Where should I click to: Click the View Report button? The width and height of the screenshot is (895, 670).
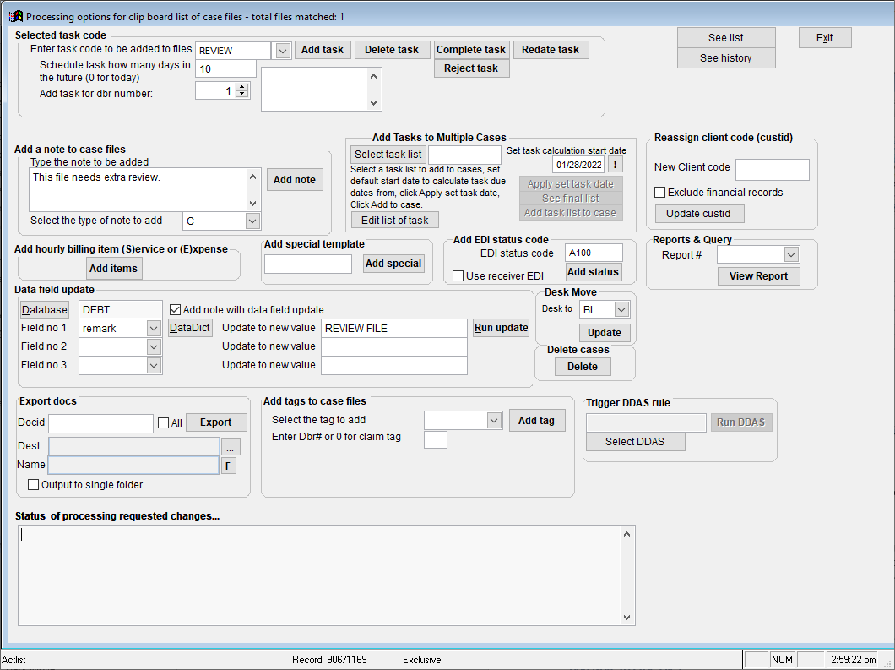point(758,276)
